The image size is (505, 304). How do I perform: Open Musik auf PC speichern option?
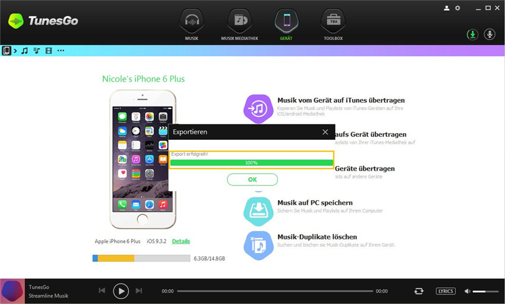[315, 203]
